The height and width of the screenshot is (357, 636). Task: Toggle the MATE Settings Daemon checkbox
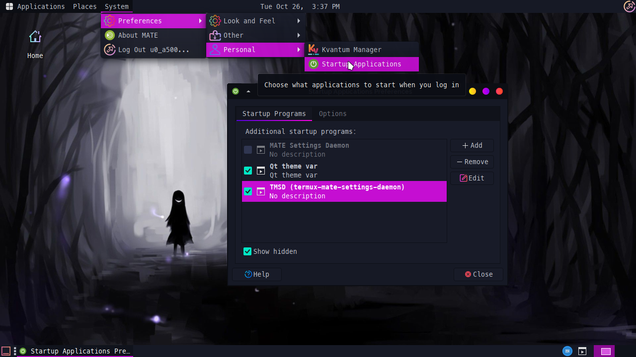pos(248,150)
